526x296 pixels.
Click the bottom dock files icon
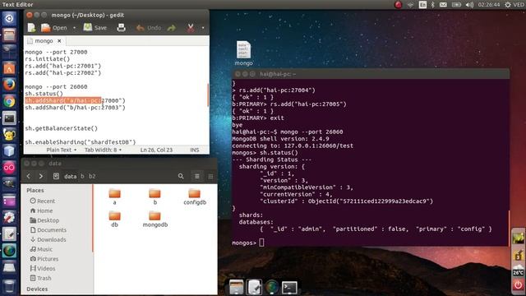(236, 287)
